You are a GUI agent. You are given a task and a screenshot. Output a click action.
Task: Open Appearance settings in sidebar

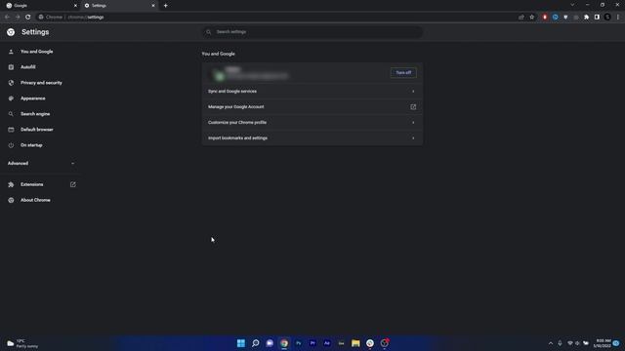tap(32, 98)
